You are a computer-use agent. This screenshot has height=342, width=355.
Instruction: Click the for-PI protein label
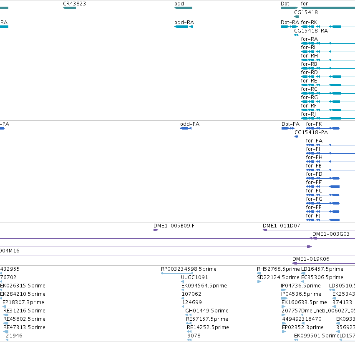(x=313, y=149)
